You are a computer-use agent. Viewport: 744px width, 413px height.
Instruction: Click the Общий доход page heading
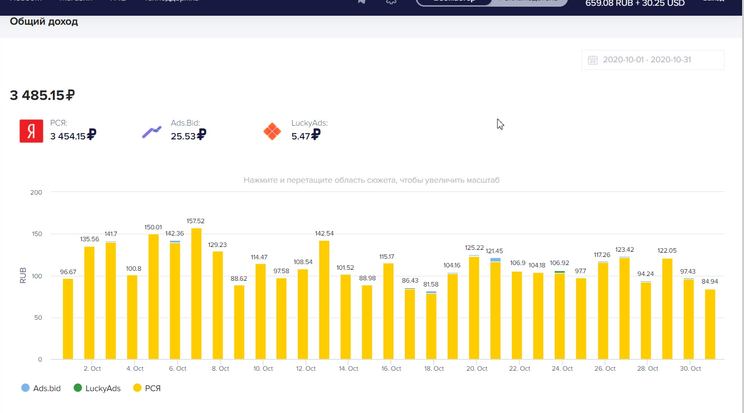[44, 21]
